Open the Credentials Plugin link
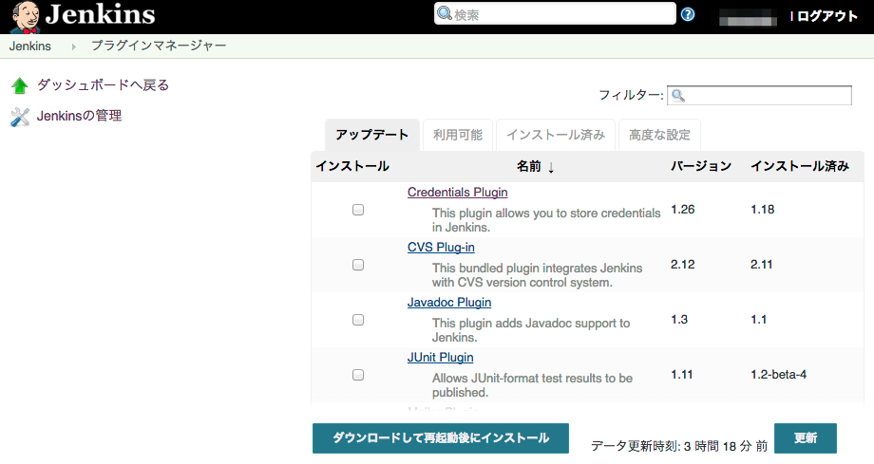 point(458,193)
